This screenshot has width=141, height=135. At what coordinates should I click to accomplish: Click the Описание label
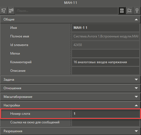(18, 71)
